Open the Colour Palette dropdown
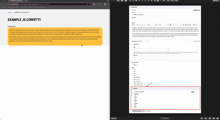This screenshot has height=120, width=220. tap(136, 65)
